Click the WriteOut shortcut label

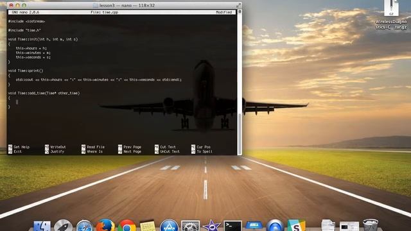(58, 147)
